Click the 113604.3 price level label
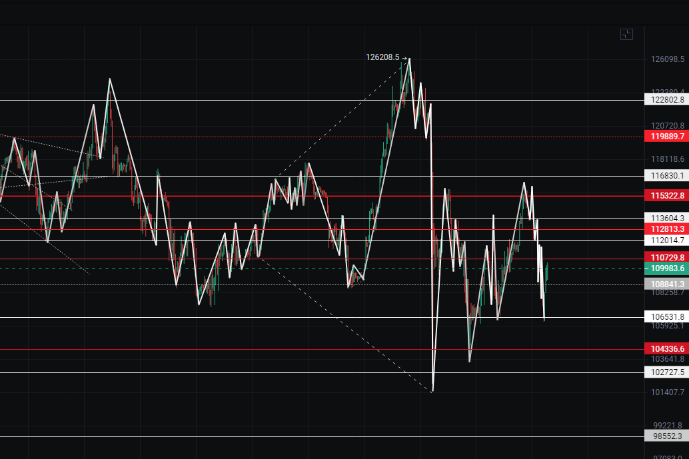Screen dimensions: 689x459 (666, 219)
